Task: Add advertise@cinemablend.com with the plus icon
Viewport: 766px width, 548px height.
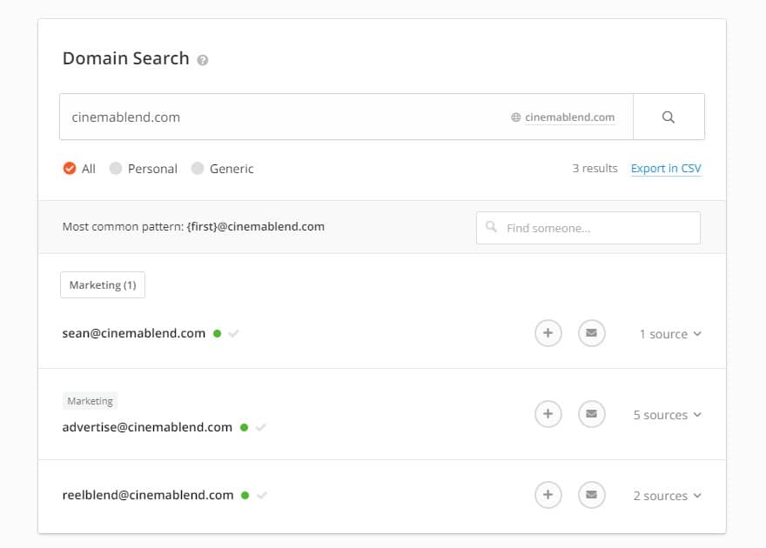Action: pyautogui.click(x=548, y=414)
